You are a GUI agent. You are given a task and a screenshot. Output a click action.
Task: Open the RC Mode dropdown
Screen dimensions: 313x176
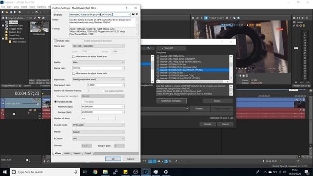pyautogui.click(x=123, y=139)
